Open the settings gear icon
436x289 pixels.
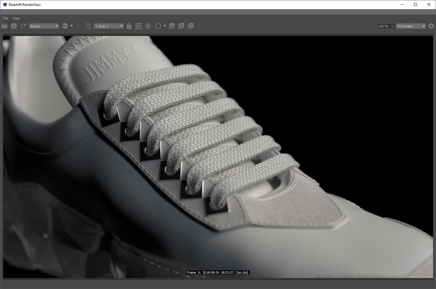click(431, 26)
